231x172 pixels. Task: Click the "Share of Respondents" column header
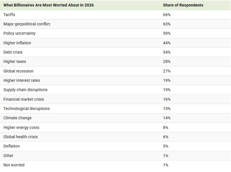(183, 5)
